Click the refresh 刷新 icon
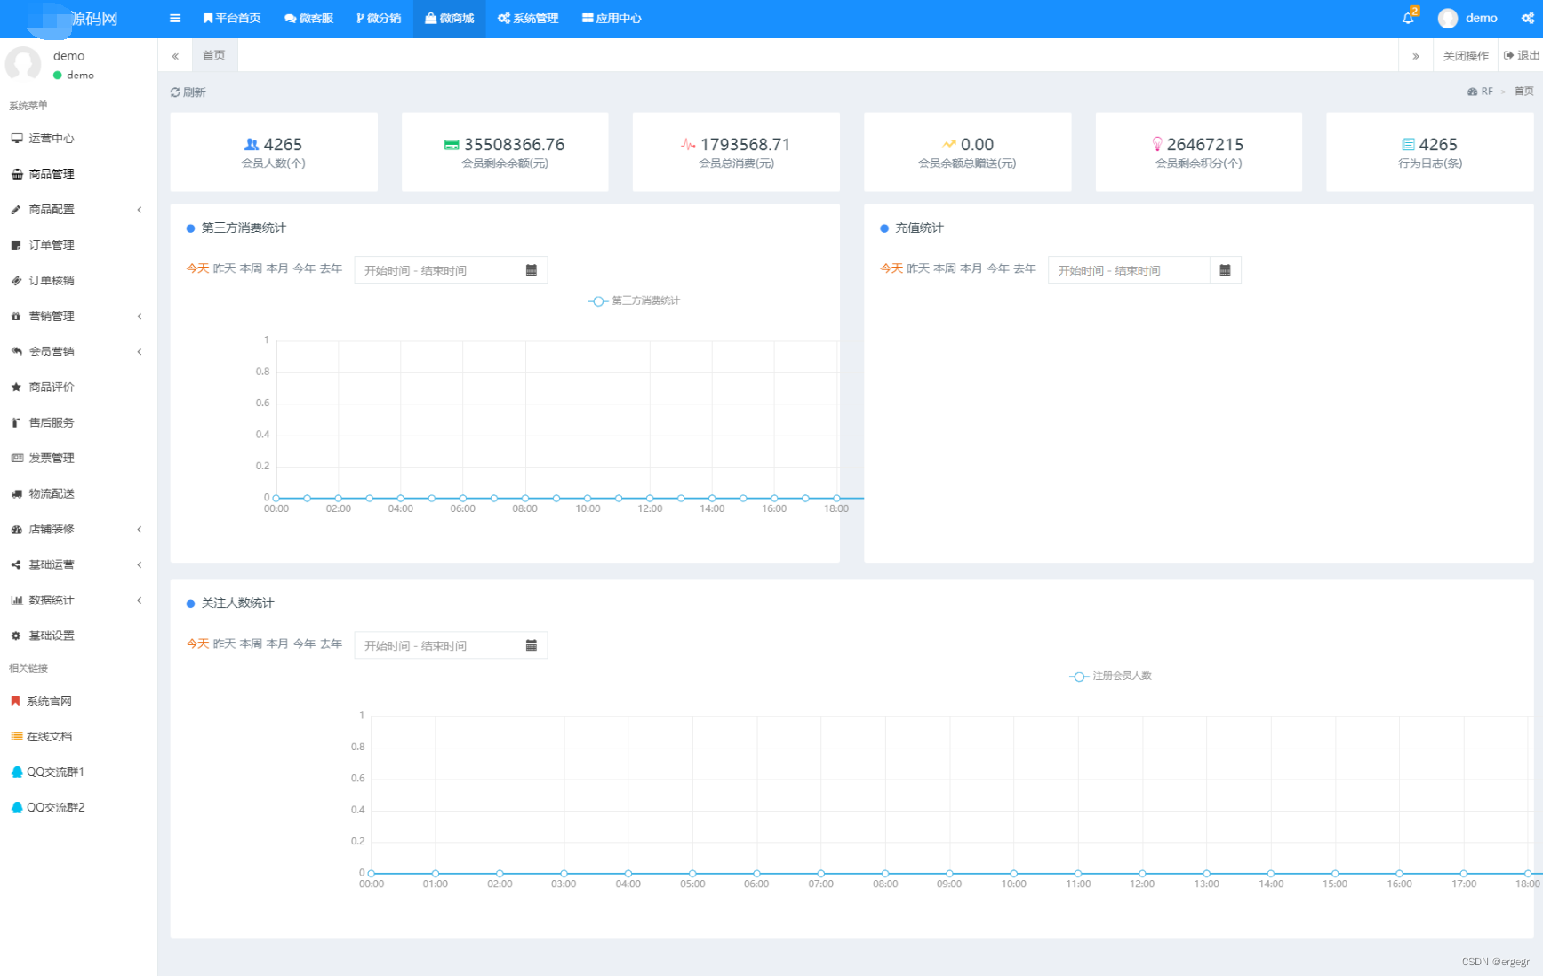The width and height of the screenshot is (1543, 976). 175,92
